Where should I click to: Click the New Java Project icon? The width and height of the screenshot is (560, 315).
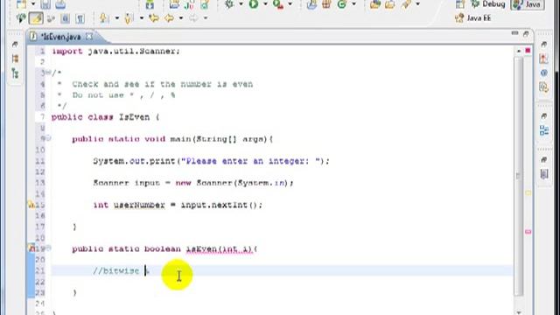311,4
